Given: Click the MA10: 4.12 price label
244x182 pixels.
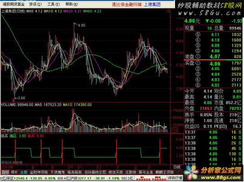Looking at the screenshot, I should (x=53, y=11).
